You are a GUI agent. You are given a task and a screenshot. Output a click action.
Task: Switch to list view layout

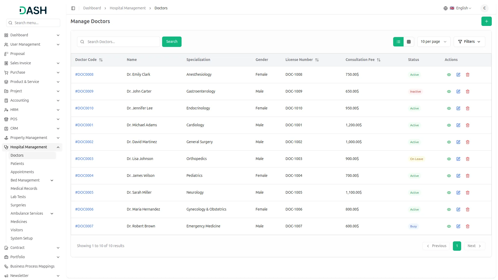[x=398, y=42]
